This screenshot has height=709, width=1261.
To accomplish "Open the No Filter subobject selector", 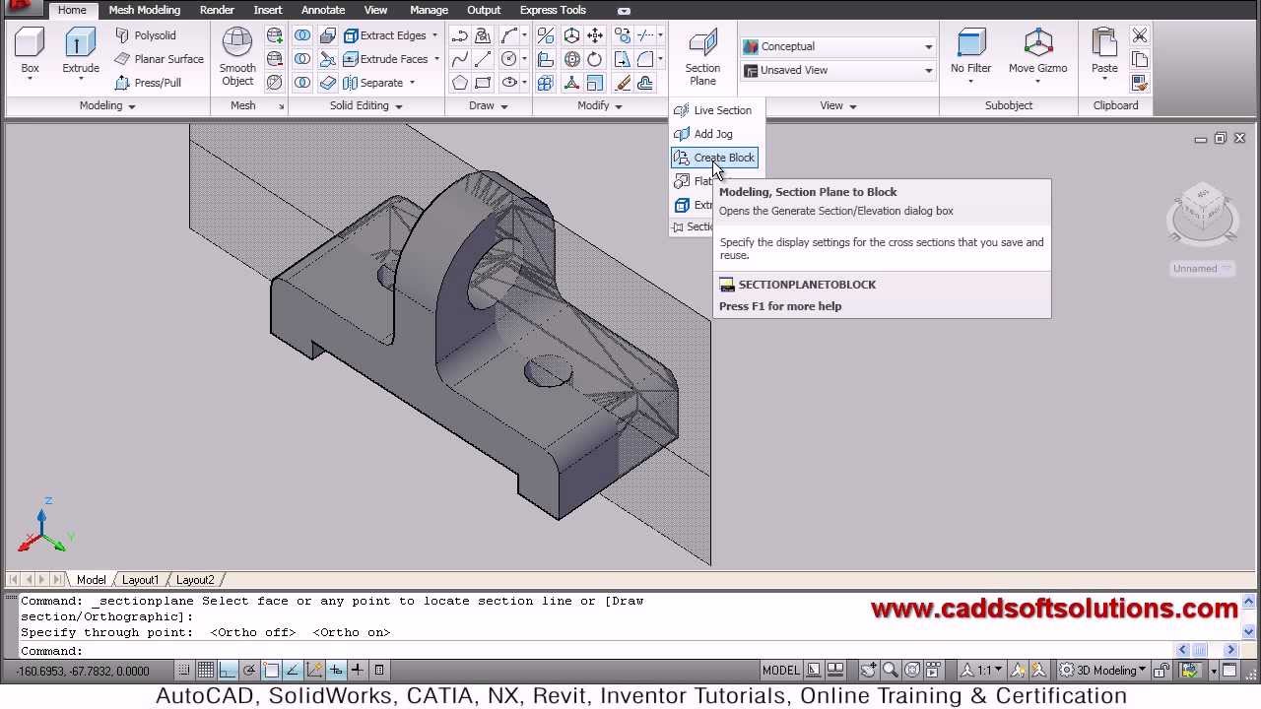I will (x=971, y=52).
